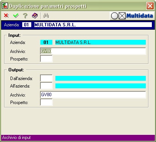The image size is (156, 142).
Task: Click the Dall'azienda cyan description field
Action: pyautogui.click(x=101, y=78)
